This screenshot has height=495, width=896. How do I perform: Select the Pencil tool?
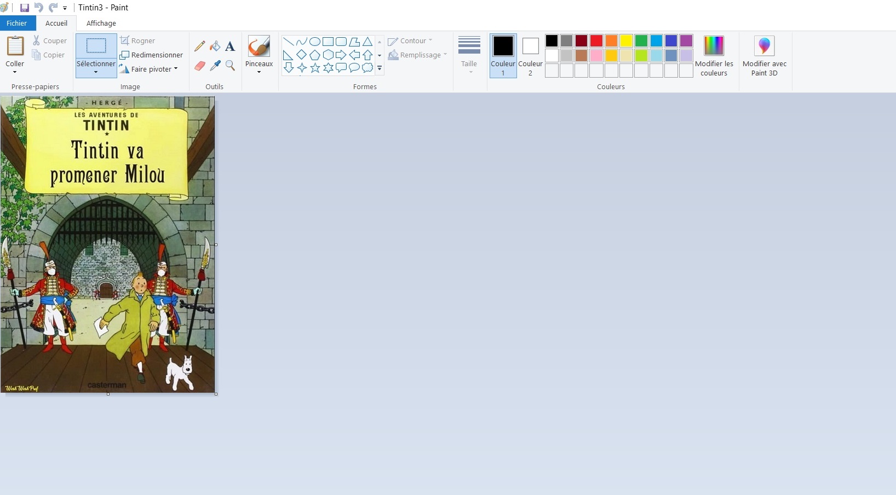pos(200,46)
